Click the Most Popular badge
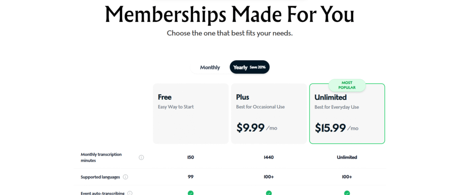 pos(347,85)
